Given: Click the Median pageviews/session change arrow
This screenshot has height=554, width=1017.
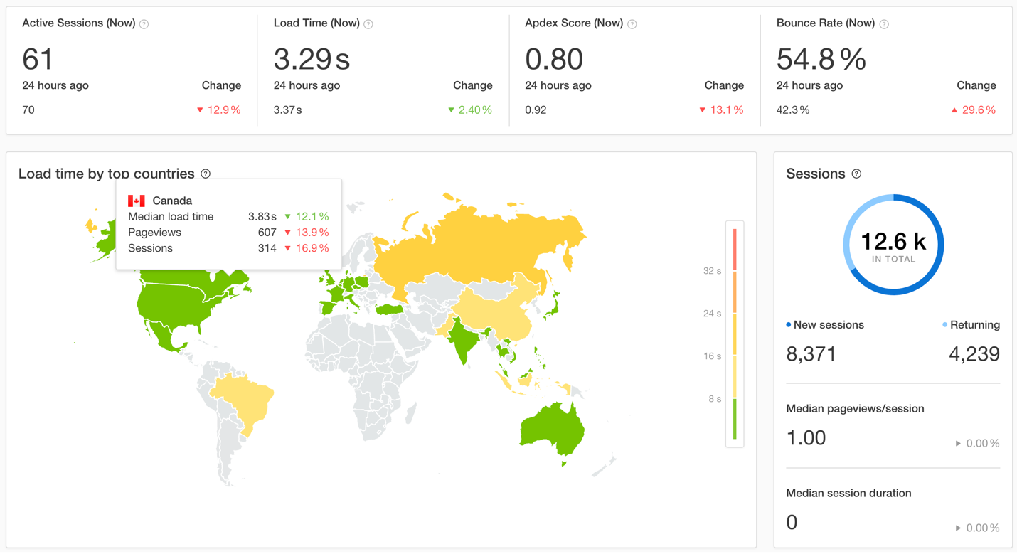Looking at the screenshot, I should [958, 444].
